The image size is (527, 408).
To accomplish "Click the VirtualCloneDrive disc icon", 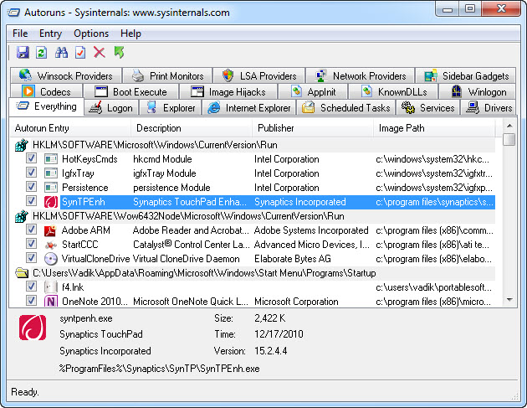I will [51, 259].
